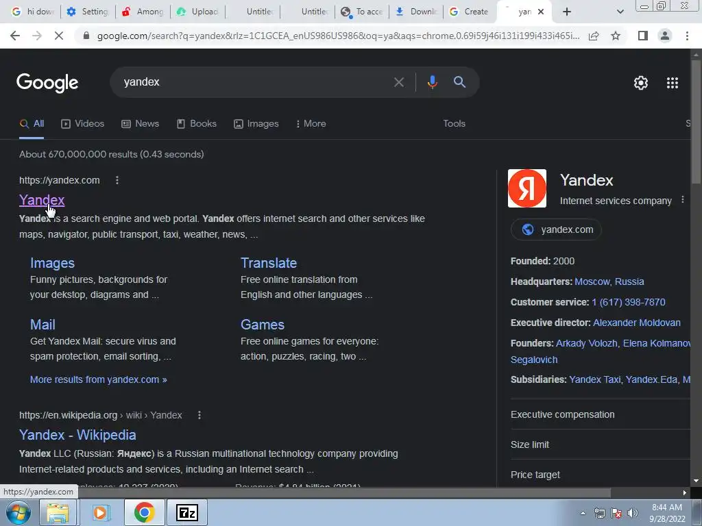Viewport: 702px width, 526px height.
Task: Expand the Size limit row
Action: tap(601, 444)
